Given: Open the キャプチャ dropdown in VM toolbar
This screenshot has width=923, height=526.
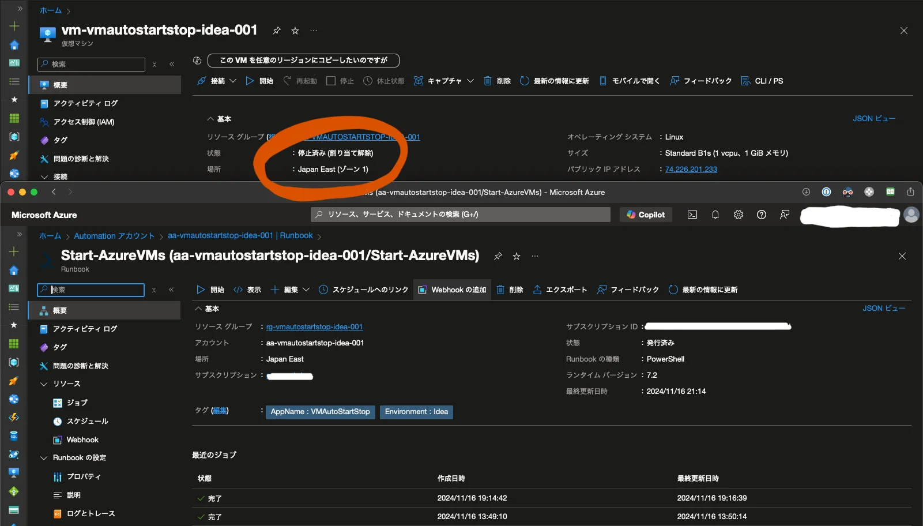Looking at the screenshot, I should (x=444, y=81).
